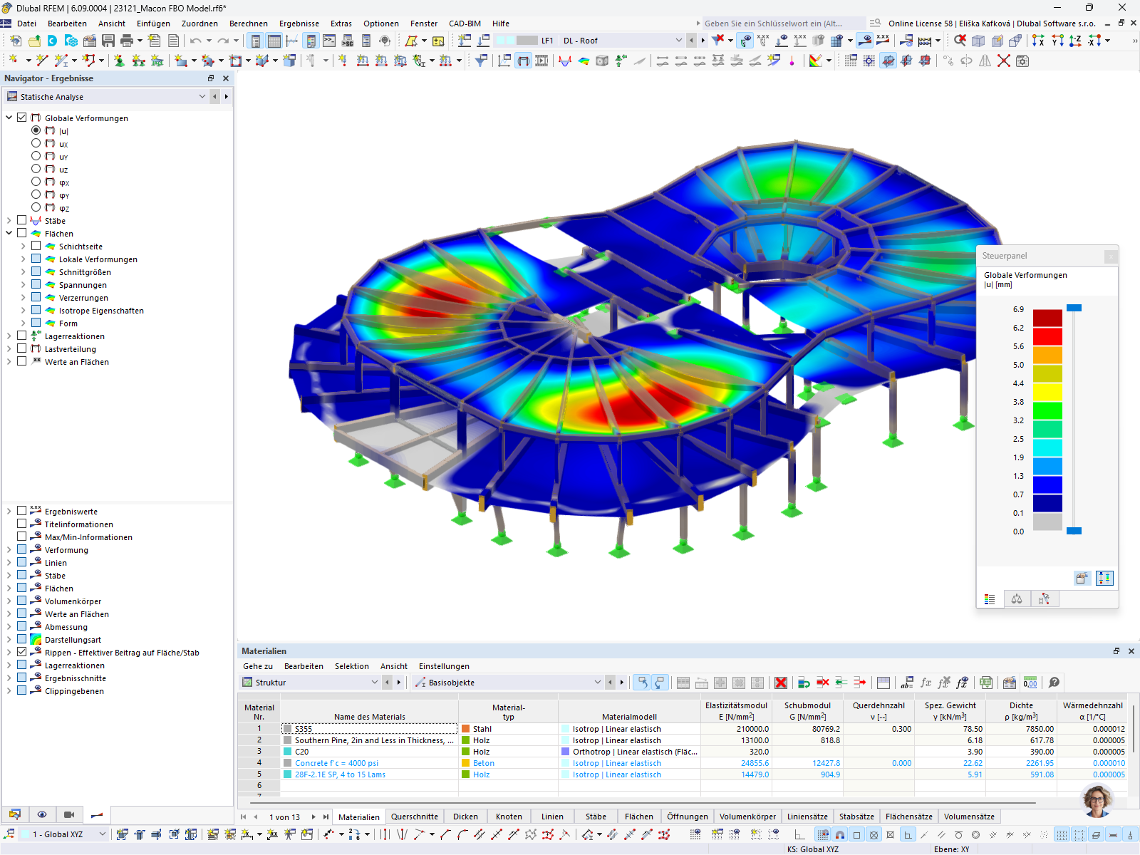Expand the Spannungen tree node

(x=22, y=284)
